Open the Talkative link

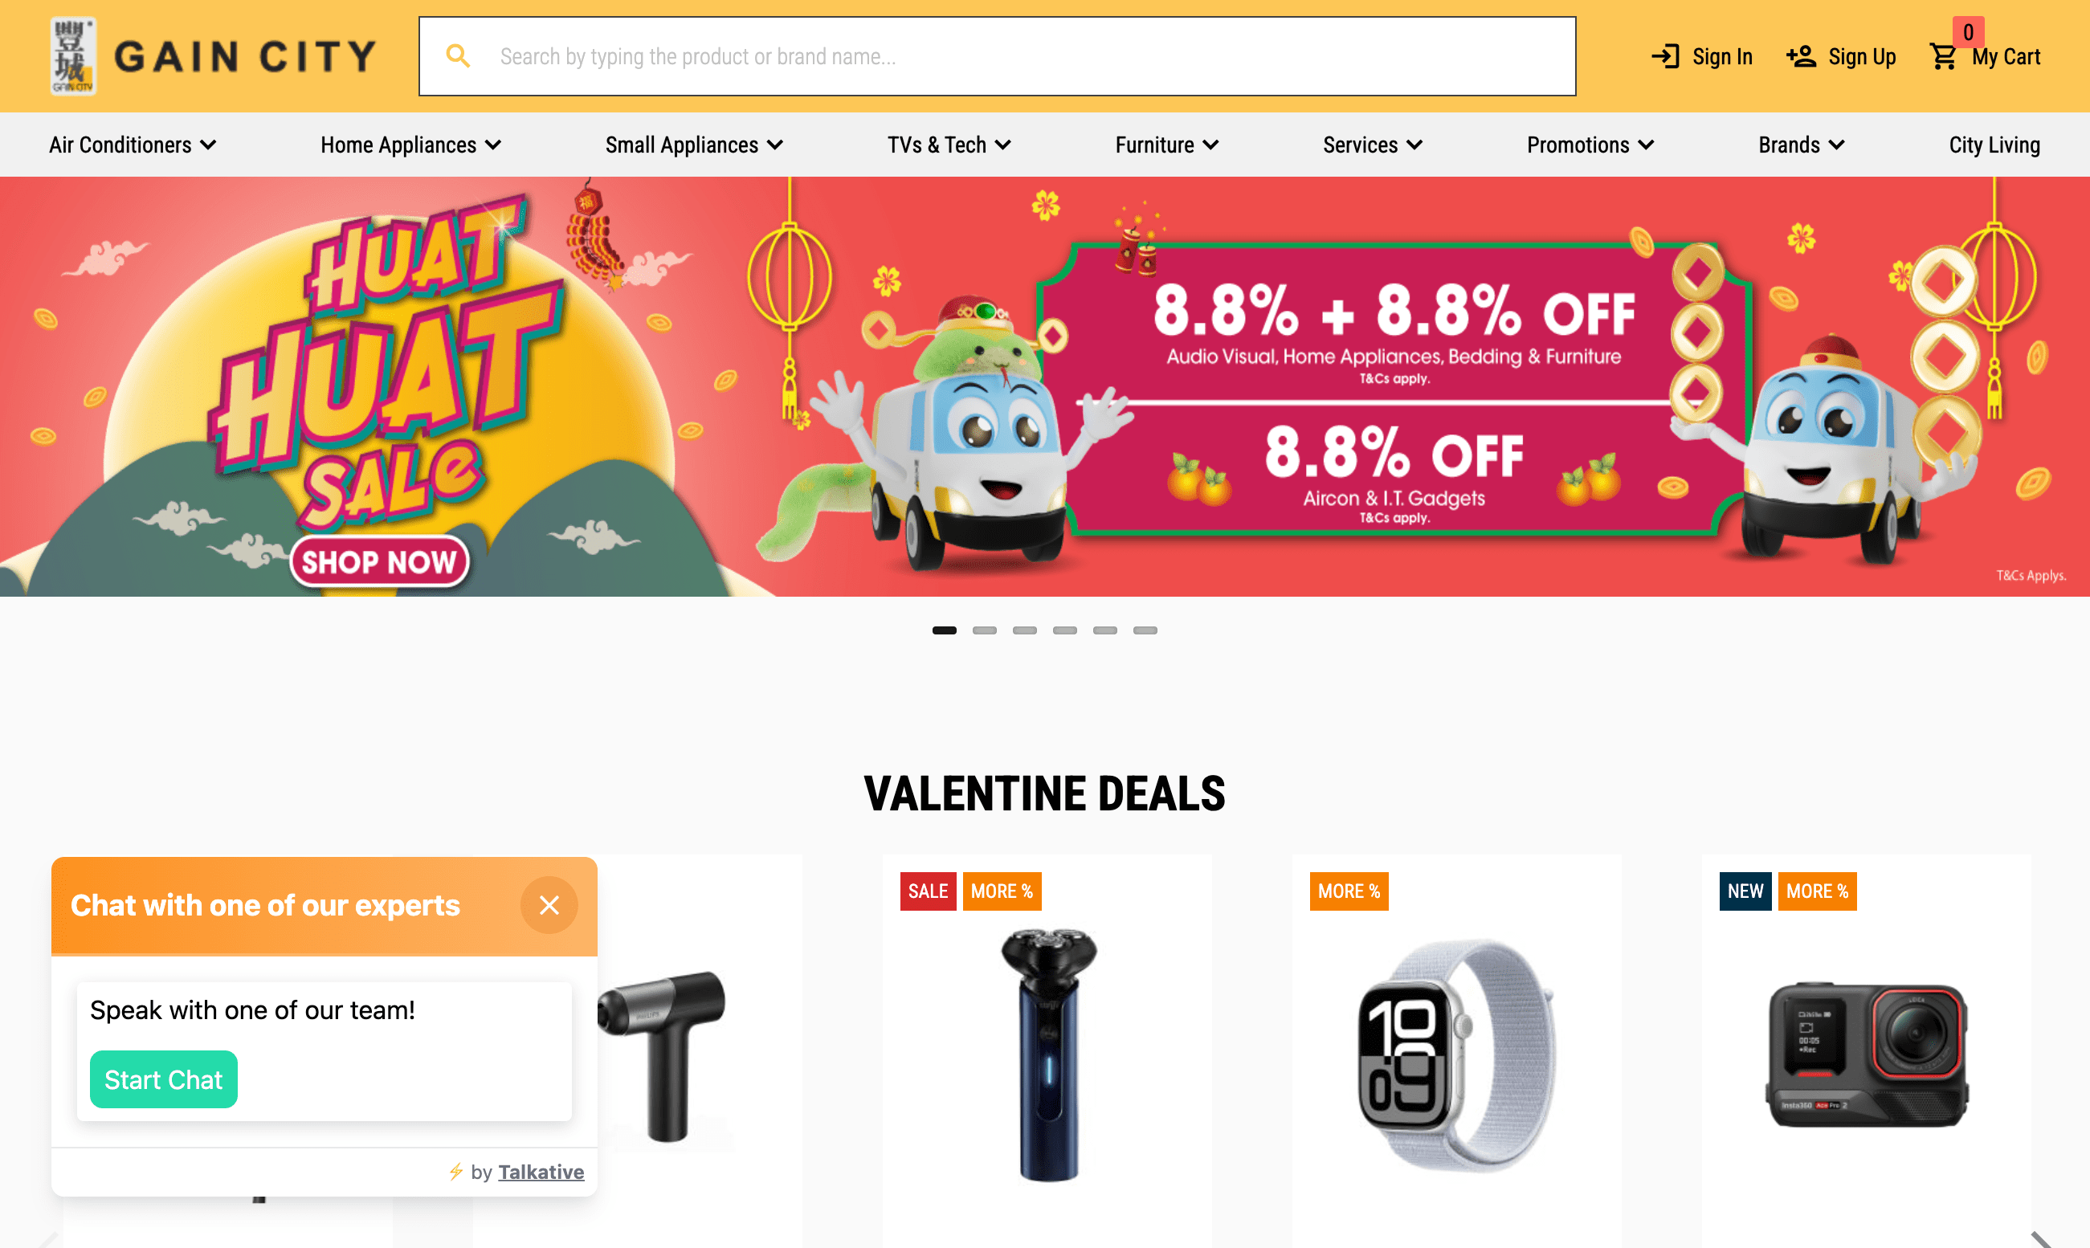[x=541, y=1172]
